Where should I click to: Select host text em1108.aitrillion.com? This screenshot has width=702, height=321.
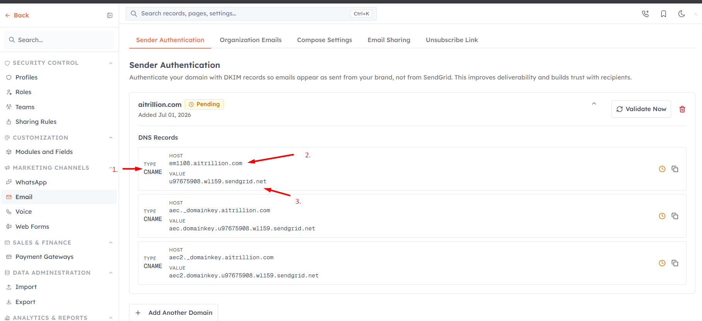206,163
